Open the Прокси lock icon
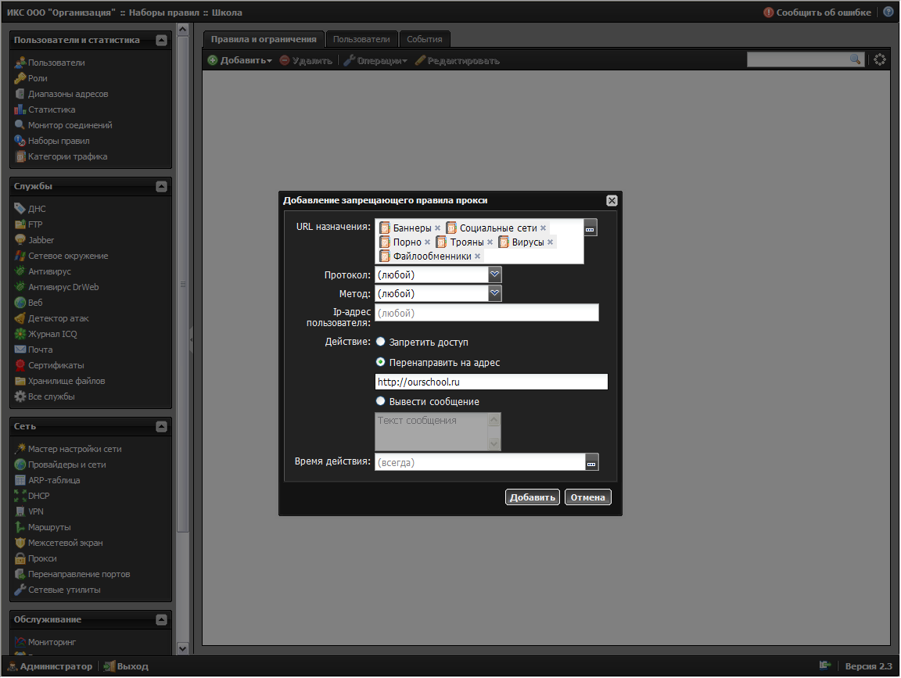Viewport: 901px width, 678px height. (x=20, y=558)
